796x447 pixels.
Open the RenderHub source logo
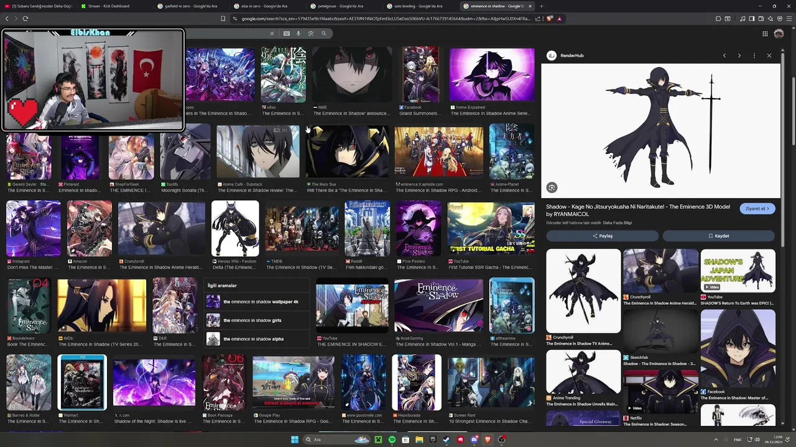coord(551,55)
